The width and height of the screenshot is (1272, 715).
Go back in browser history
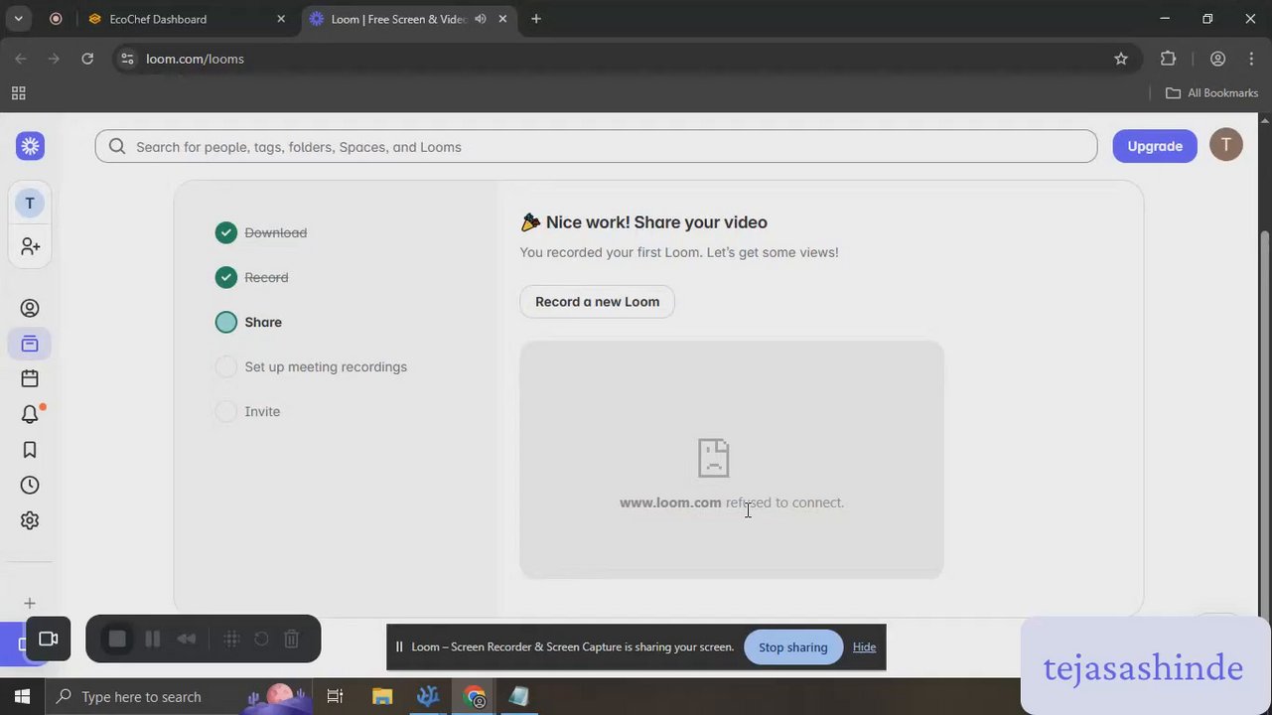coord(21,59)
